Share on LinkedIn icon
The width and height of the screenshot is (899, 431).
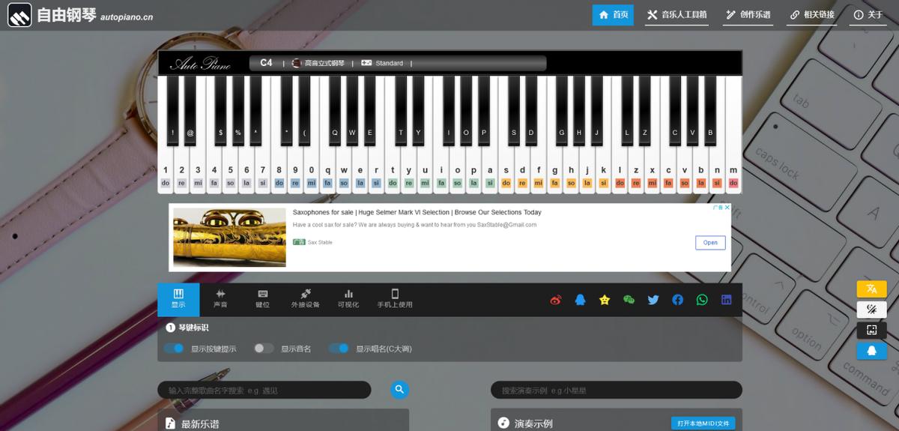pyautogui.click(x=726, y=300)
